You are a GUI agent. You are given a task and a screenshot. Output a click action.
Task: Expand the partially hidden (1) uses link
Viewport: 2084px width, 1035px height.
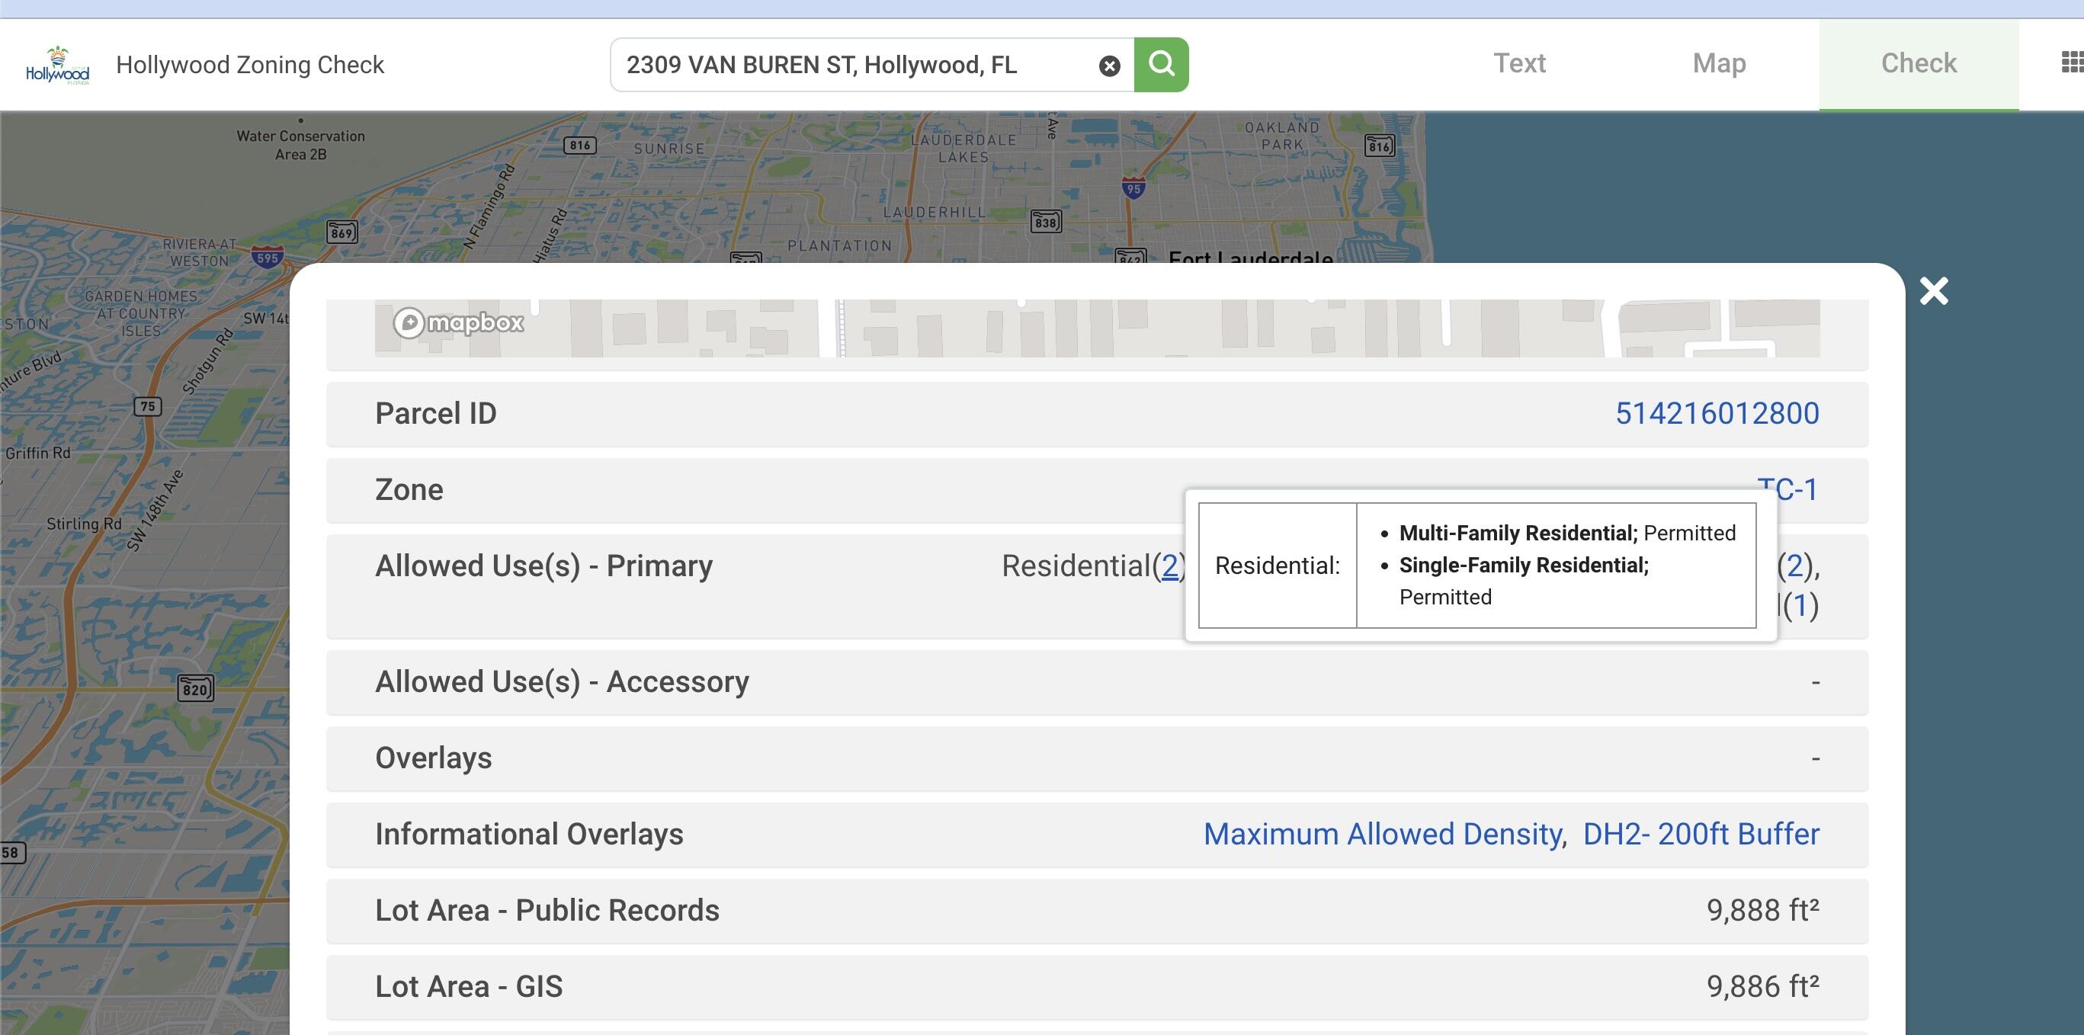(x=1801, y=605)
